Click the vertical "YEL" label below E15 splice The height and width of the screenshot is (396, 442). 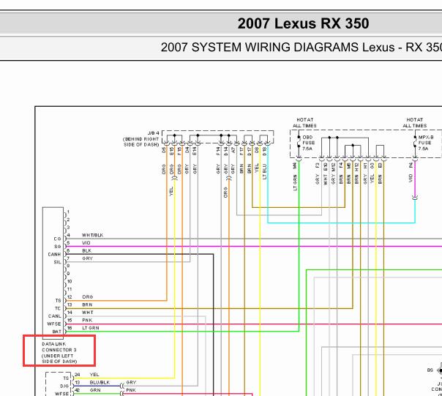tap(171, 192)
